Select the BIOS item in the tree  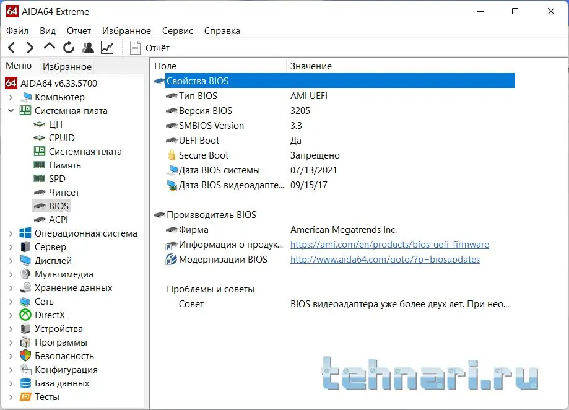click(59, 206)
